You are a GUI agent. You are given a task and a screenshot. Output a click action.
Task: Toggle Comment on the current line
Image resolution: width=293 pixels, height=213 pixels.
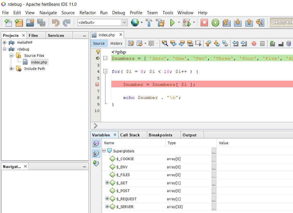(272, 44)
